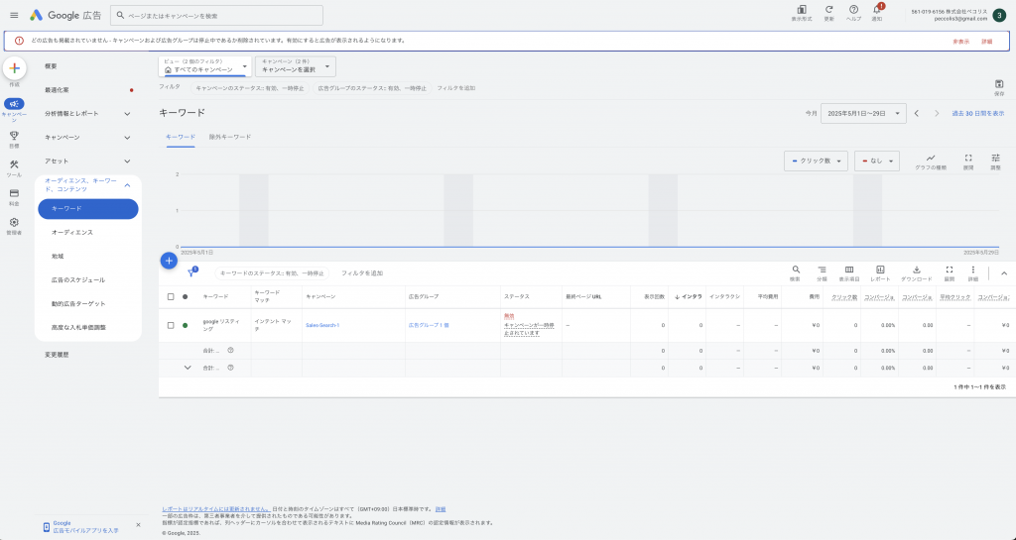1016x540 pixels.
Task: Open the 目標 trophy sidebar icon
Action: pos(14,136)
